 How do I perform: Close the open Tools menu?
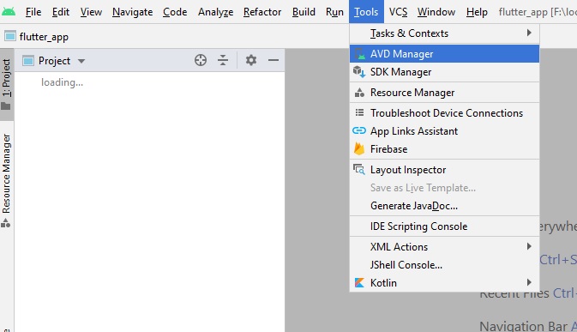pos(366,12)
